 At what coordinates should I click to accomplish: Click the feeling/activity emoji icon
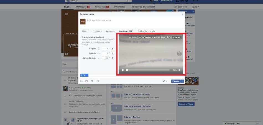coord(86,81)
